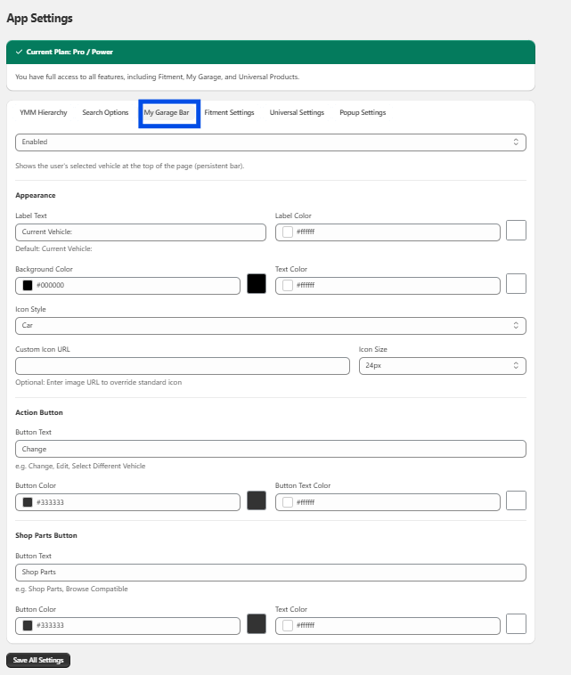Select the My Garage Bar tab
Viewport: 571px width, 675px height.
tap(167, 113)
